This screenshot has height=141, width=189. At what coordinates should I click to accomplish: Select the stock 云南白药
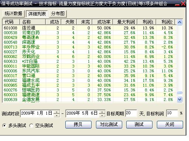pyautogui.click(x=31, y=33)
